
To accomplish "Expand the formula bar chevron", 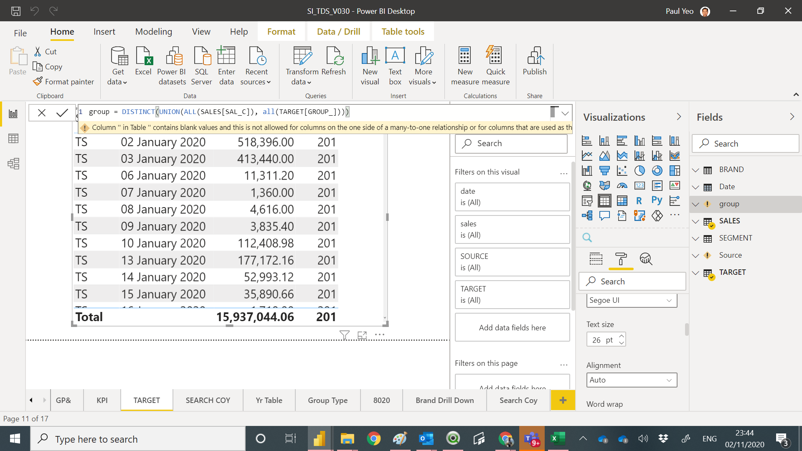I will (565, 113).
